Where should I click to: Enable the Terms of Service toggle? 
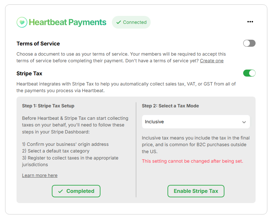249,43
